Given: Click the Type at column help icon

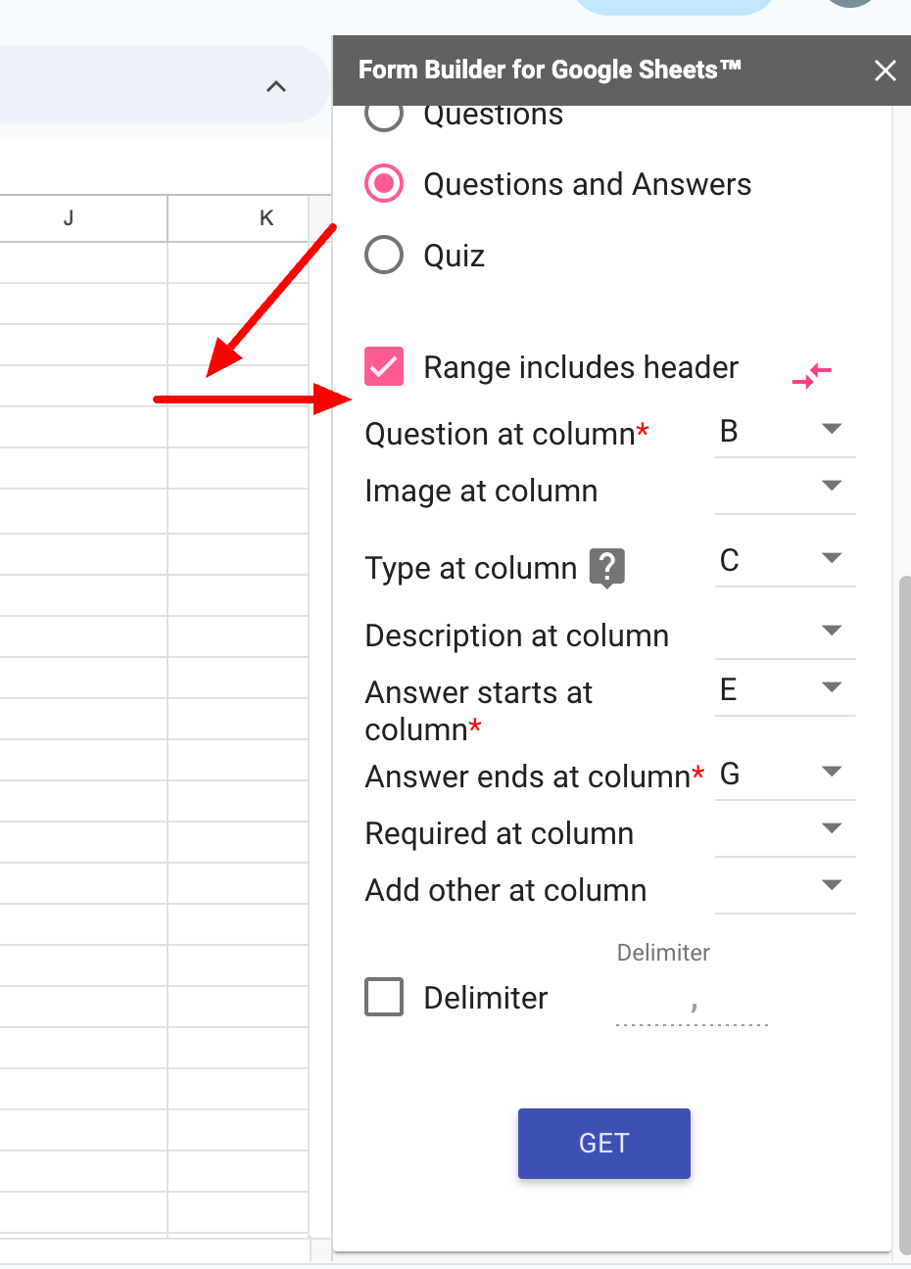Looking at the screenshot, I should 606,567.
